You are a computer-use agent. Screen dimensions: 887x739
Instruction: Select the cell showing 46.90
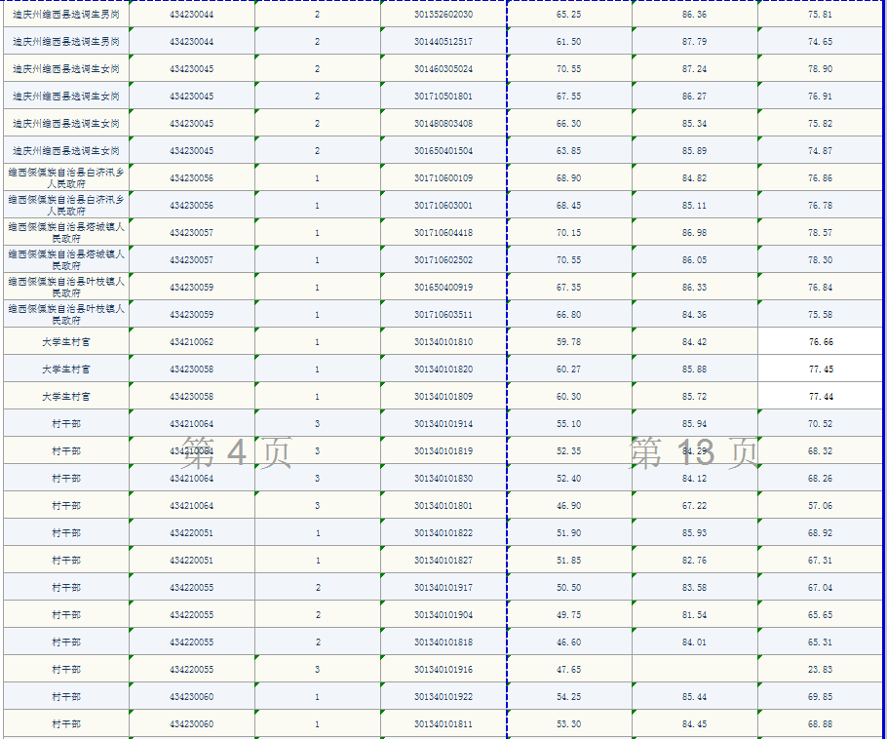tap(569, 506)
